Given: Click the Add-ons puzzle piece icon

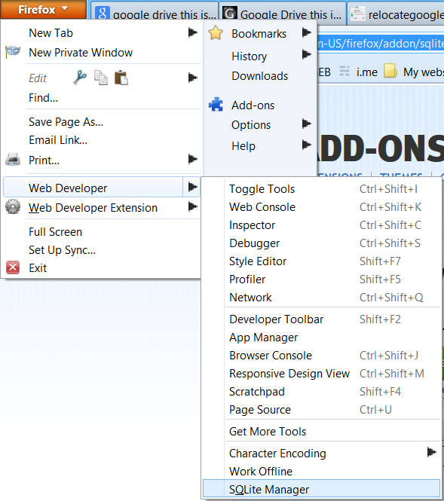Looking at the screenshot, I should point(216,105).
